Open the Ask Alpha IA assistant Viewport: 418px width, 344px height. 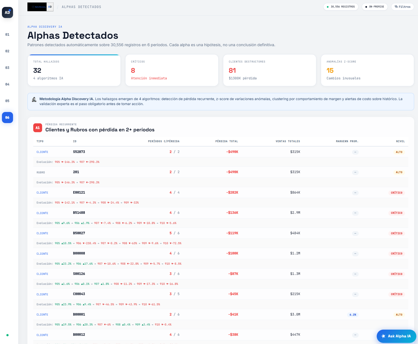(x=396, y=336)
